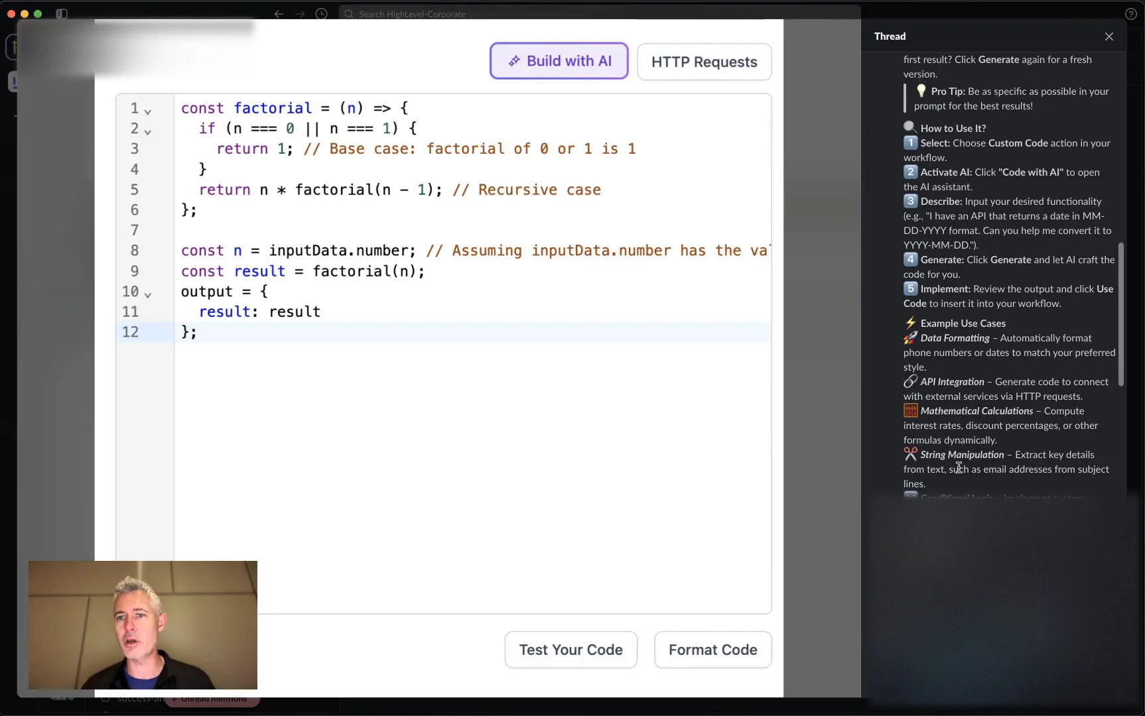Click the sparkle icon in Build with AI
1145x716 pixels.
point(514,61)
